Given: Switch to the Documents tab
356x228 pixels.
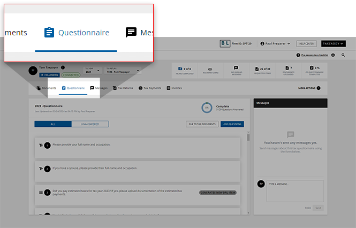Looking at the screenshot, I should coord(47,88).
